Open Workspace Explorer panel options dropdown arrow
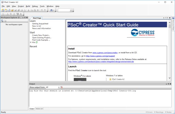 click(x=23, y=18)
